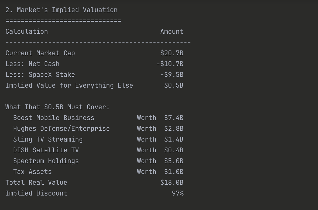
Task: Click "Worth" in the Hughes Defense/Enterprise row
Action: (x=147, y=129)
